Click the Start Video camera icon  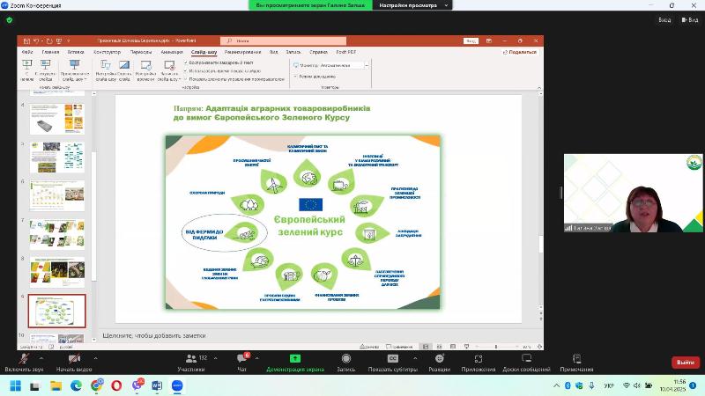click(x=74, y=358)
